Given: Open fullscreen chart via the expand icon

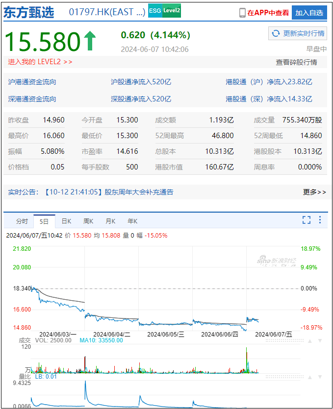Looking at the screenshot, I should (x=307, y=220).
